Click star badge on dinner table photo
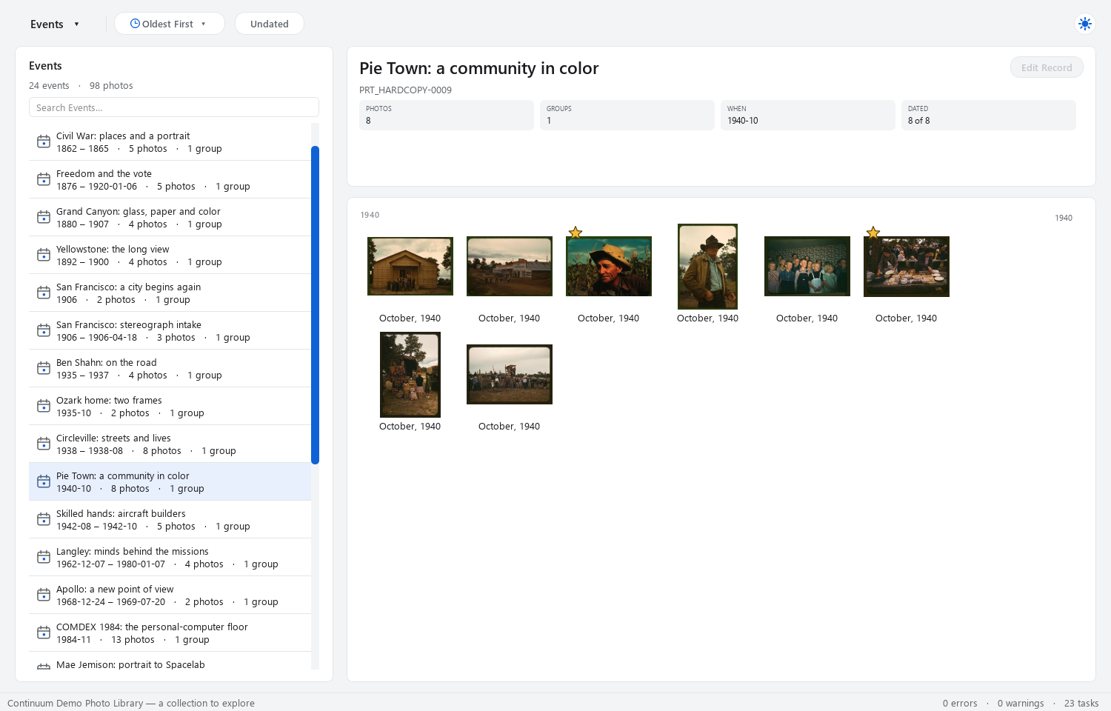 [873, 233]
